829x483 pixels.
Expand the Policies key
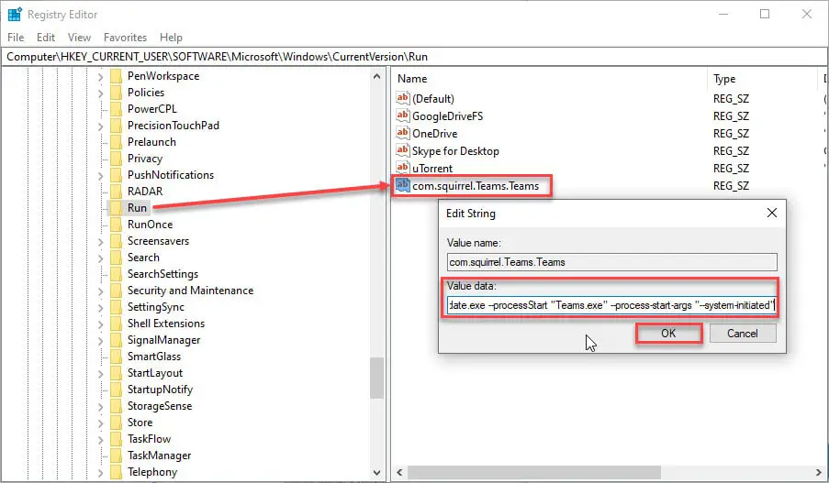[100, 93]
